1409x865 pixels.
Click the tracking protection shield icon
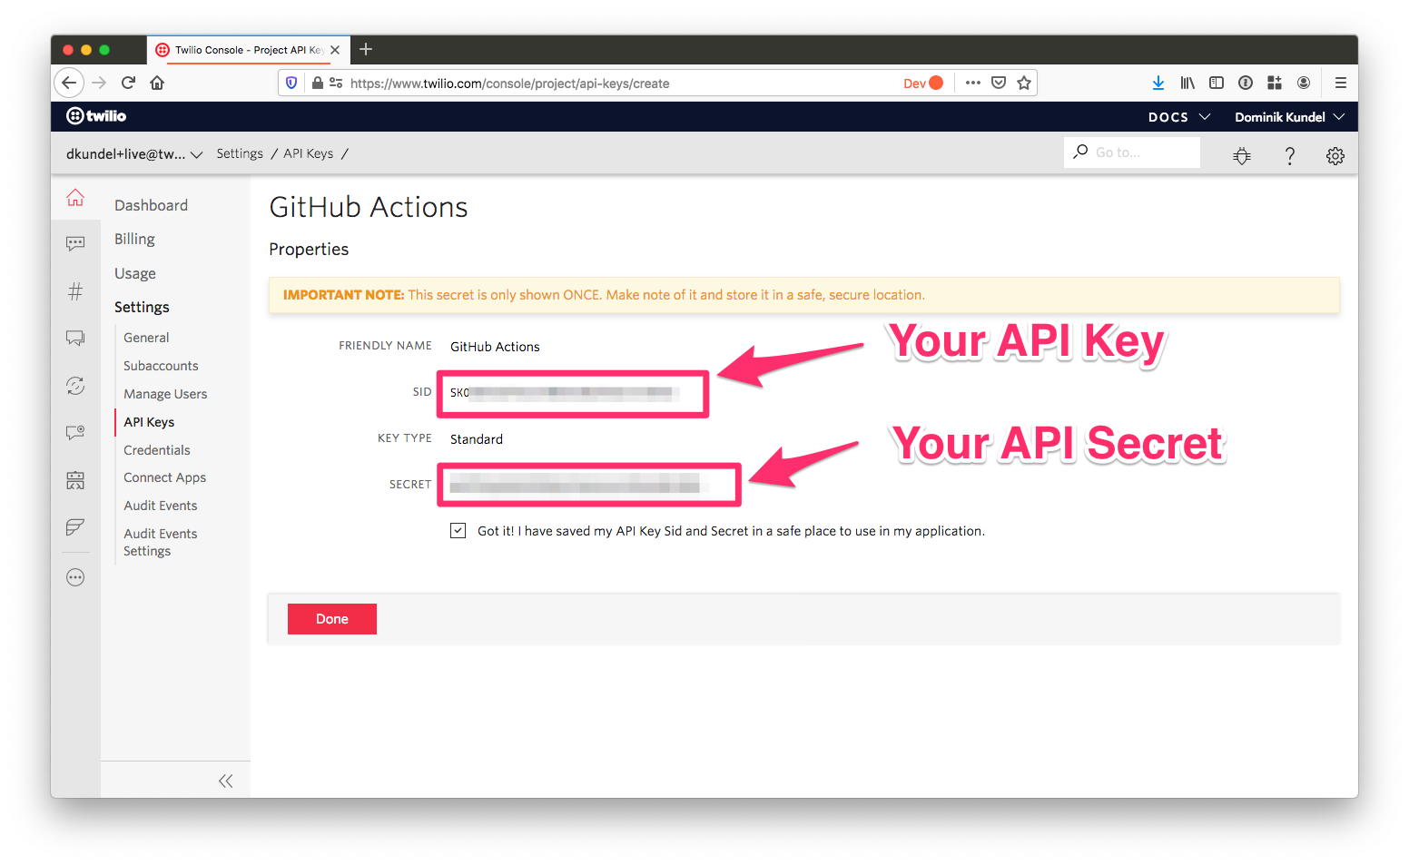point(291,83)
